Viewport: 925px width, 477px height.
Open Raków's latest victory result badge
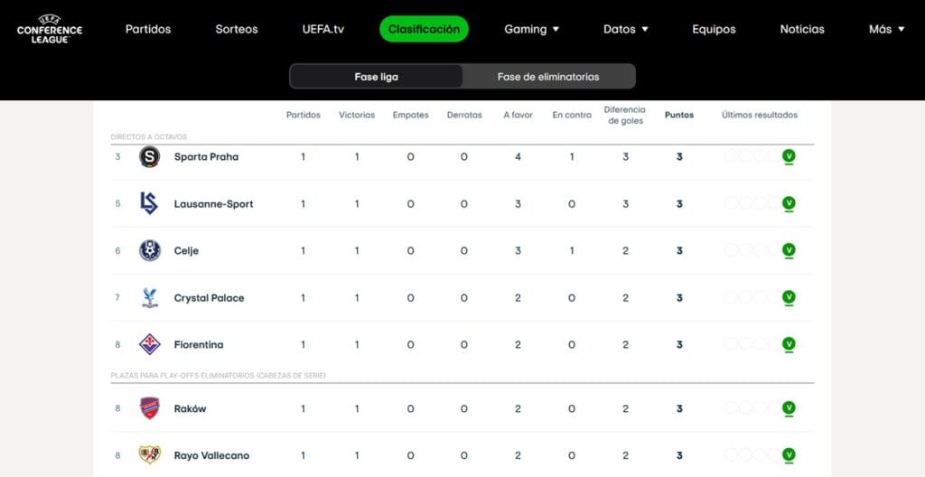tap(789, 408)
